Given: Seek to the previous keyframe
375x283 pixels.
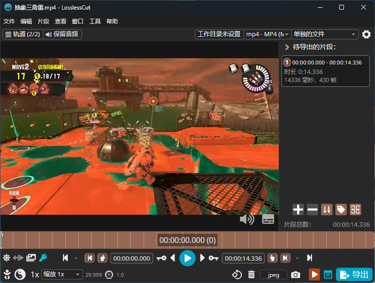Looking at the screenshot, I should (161, 258).
